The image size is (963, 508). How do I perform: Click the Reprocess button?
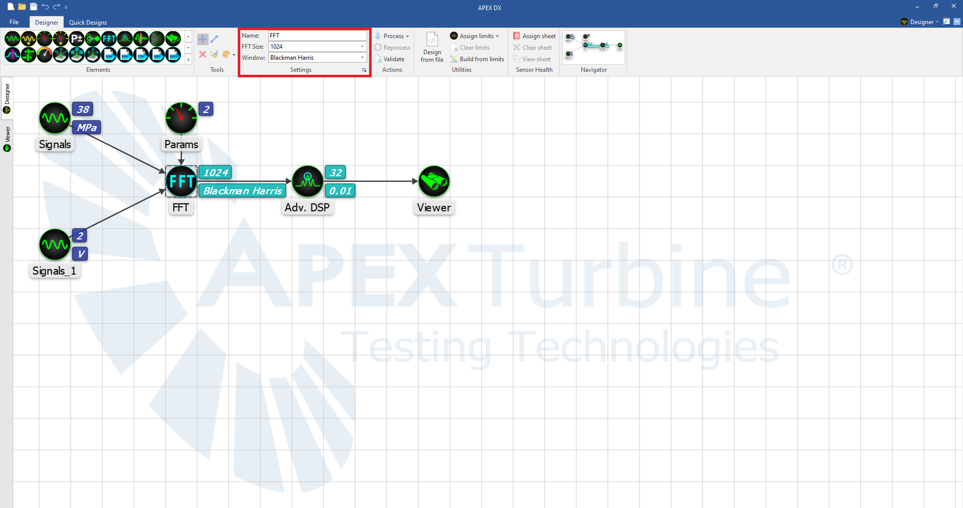pyautogui.click(x=392, y=48)
